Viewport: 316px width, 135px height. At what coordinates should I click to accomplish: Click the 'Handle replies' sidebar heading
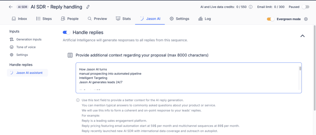(x=21, y=65)
